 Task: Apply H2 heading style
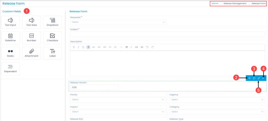point(99,47)
